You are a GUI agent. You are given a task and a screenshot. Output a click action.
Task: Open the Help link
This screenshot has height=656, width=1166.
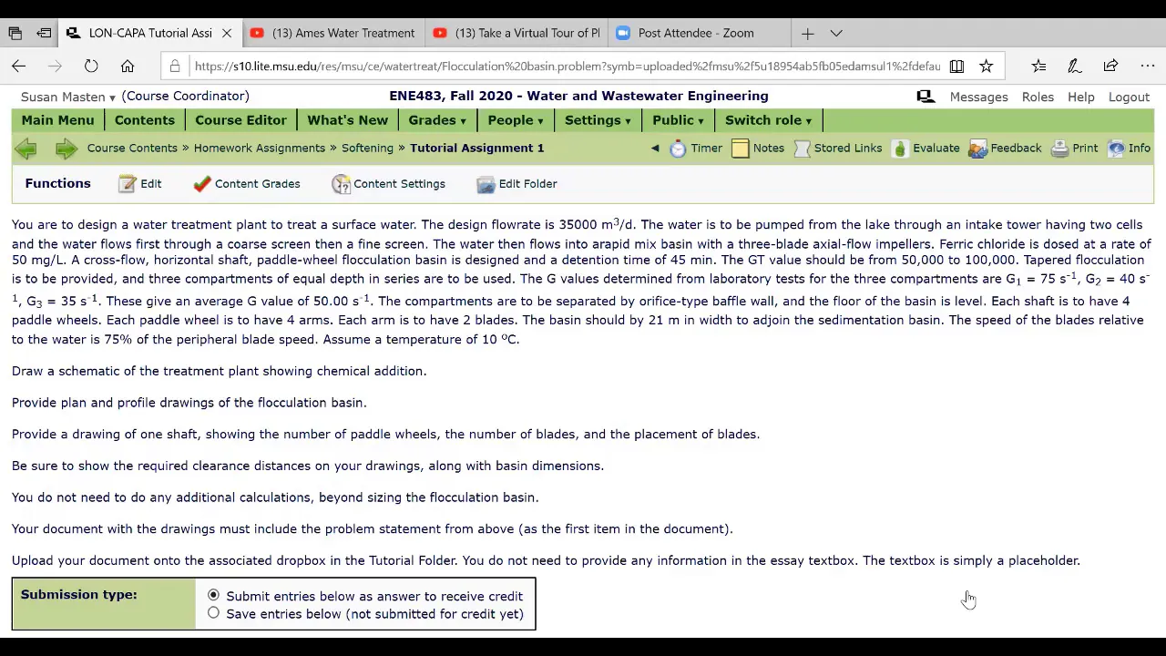click(1081, 97)
